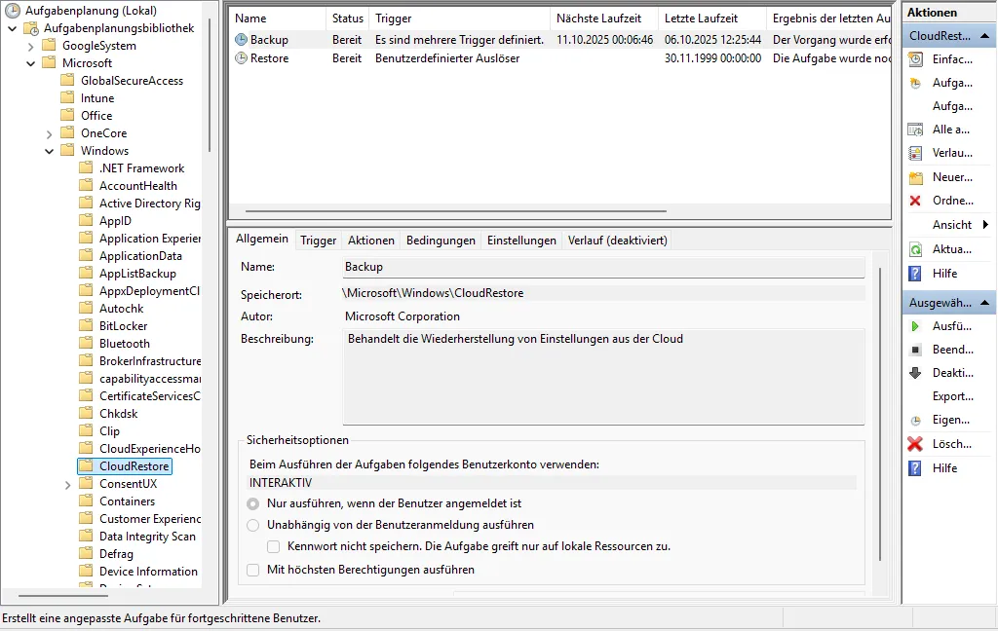Image resolution: width=998 pixels, height=631 pixels.
Task: Open the Bedingungen tab
Action: (441, 241)
